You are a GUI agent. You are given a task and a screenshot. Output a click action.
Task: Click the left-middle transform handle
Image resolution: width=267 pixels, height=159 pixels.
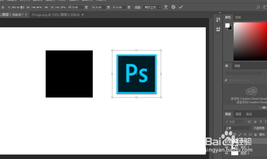point(112,74)
